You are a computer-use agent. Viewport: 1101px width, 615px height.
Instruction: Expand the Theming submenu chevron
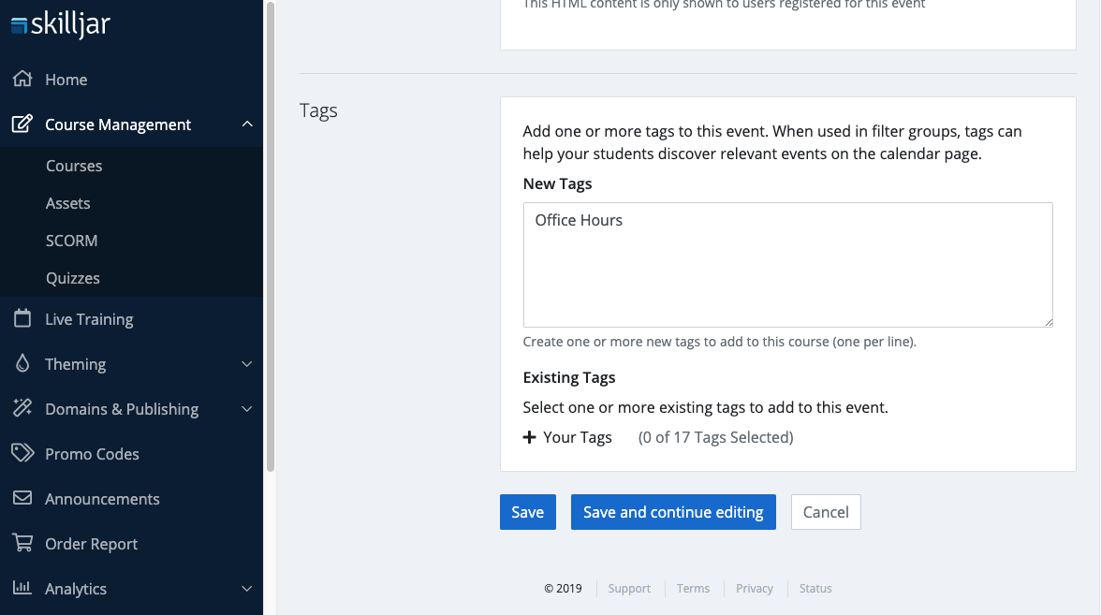(247, 364)
